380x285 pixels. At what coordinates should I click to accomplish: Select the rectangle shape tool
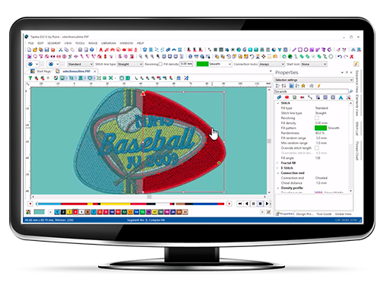(x=300, y=49)
